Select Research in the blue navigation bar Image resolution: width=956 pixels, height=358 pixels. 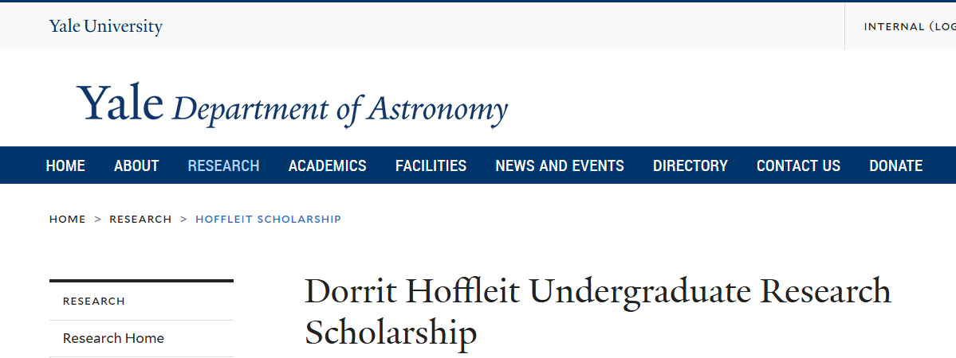(x=223, y=165)
